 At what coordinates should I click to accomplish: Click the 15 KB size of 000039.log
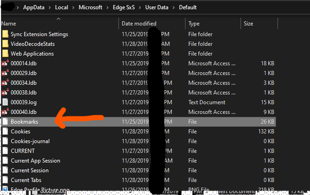coord(268,102)
